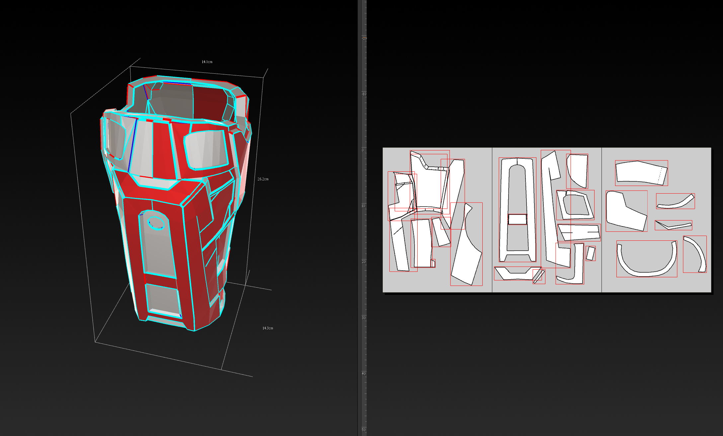723x436 pixels.
Task: Select the small rectangle inside the tall frame
Action: [x=518, y=219]
